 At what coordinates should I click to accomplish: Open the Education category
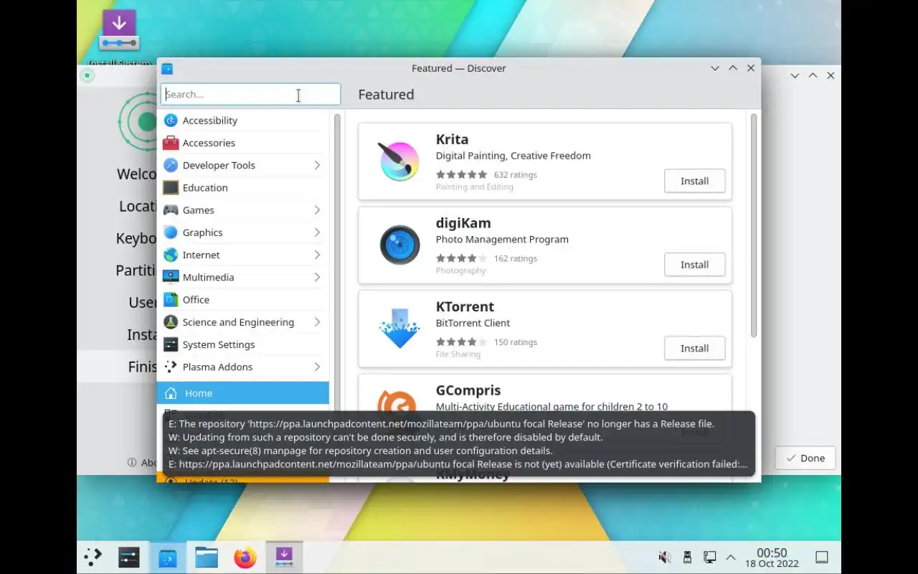(x=243, y=187)
